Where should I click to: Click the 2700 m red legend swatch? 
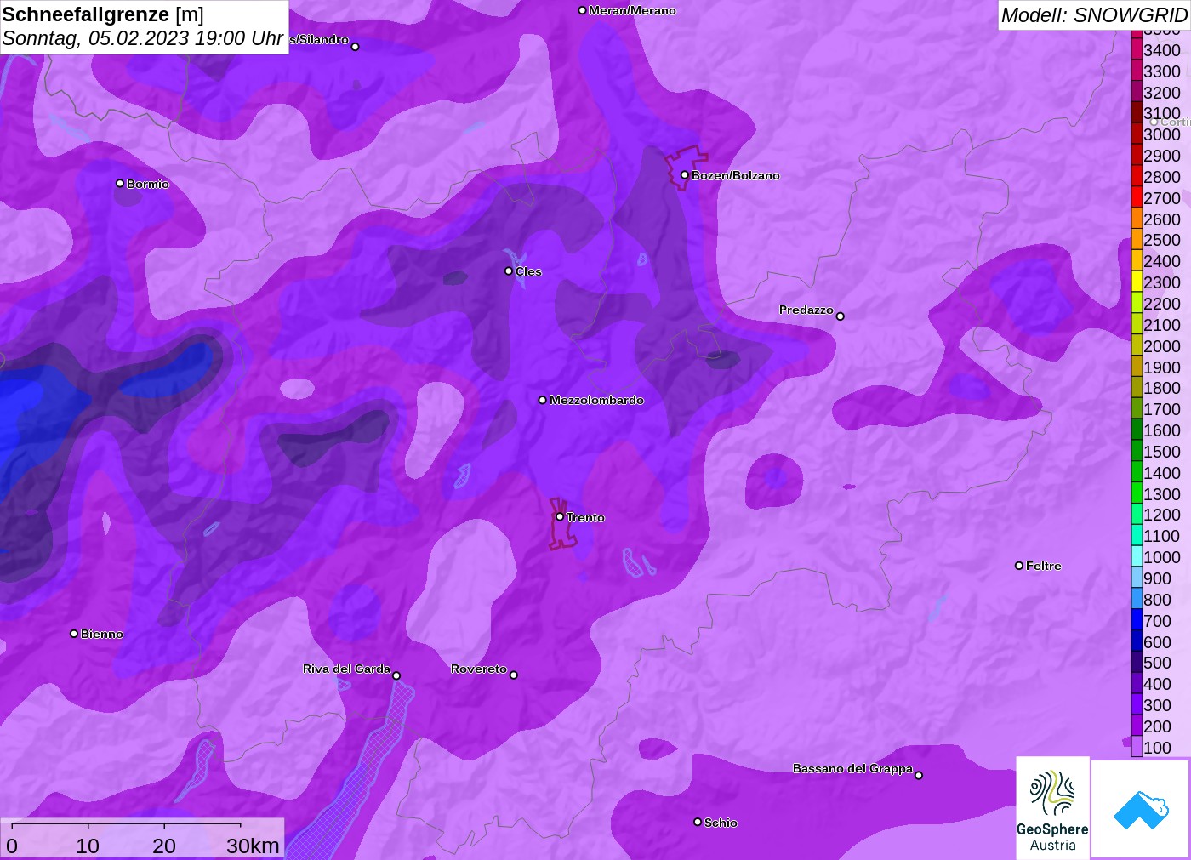point(1137,197)
